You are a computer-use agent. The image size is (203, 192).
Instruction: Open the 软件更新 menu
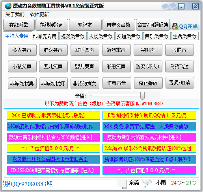[39, 14]
